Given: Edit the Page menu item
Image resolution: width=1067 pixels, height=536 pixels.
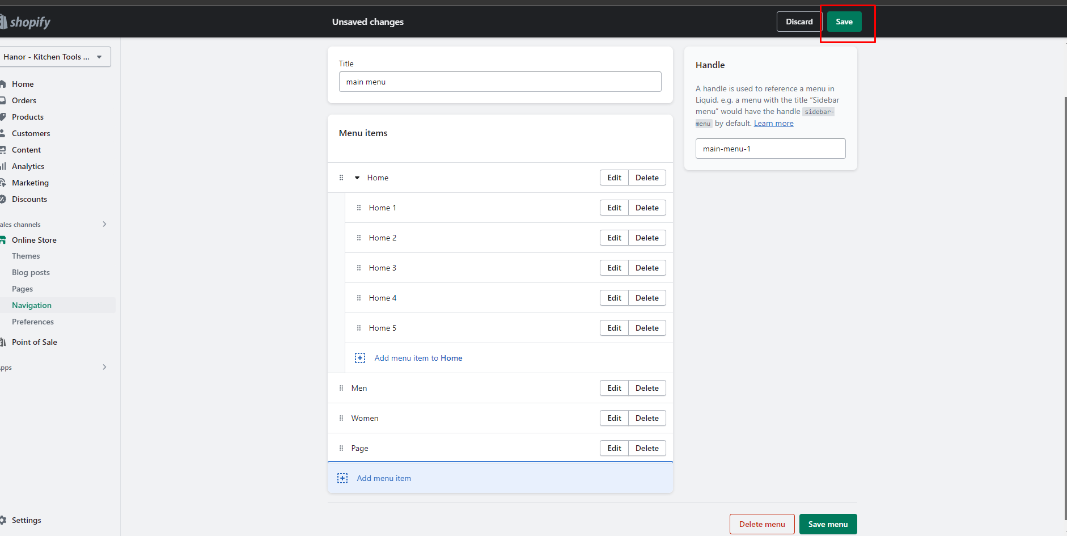Looking at the screenshot, I should pos(614,448).
